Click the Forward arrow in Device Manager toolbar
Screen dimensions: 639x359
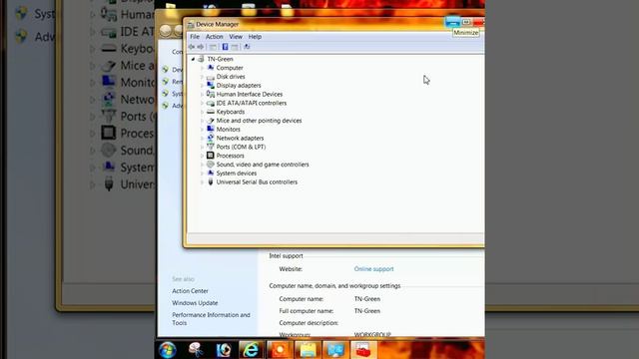(x=201, y=47)
